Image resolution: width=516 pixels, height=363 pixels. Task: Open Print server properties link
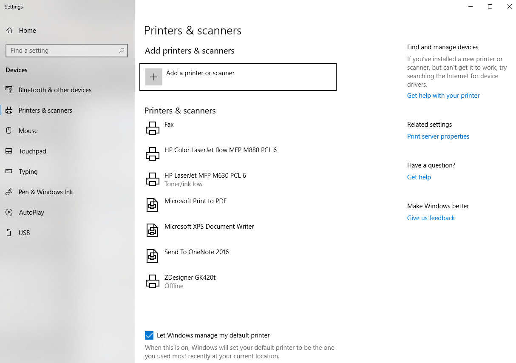(438, 136)
